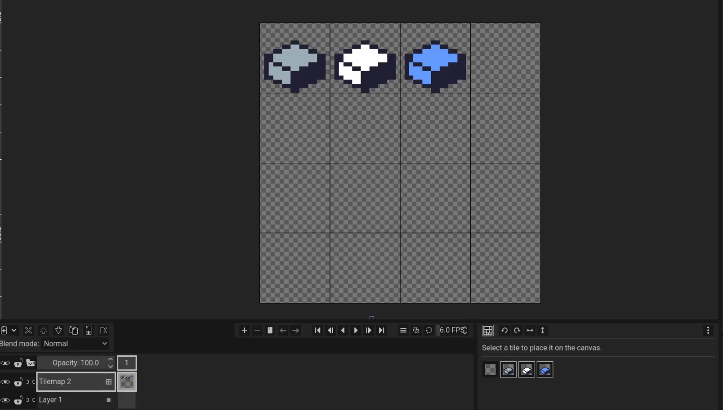This screenshot has height=410, width=723.
Task: Lock Layer 1
Action: (18, 400)
